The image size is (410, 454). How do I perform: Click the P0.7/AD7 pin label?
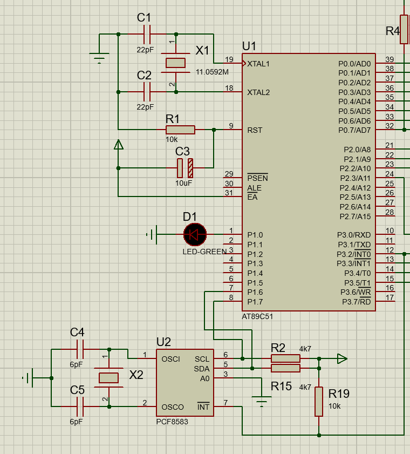354,130
